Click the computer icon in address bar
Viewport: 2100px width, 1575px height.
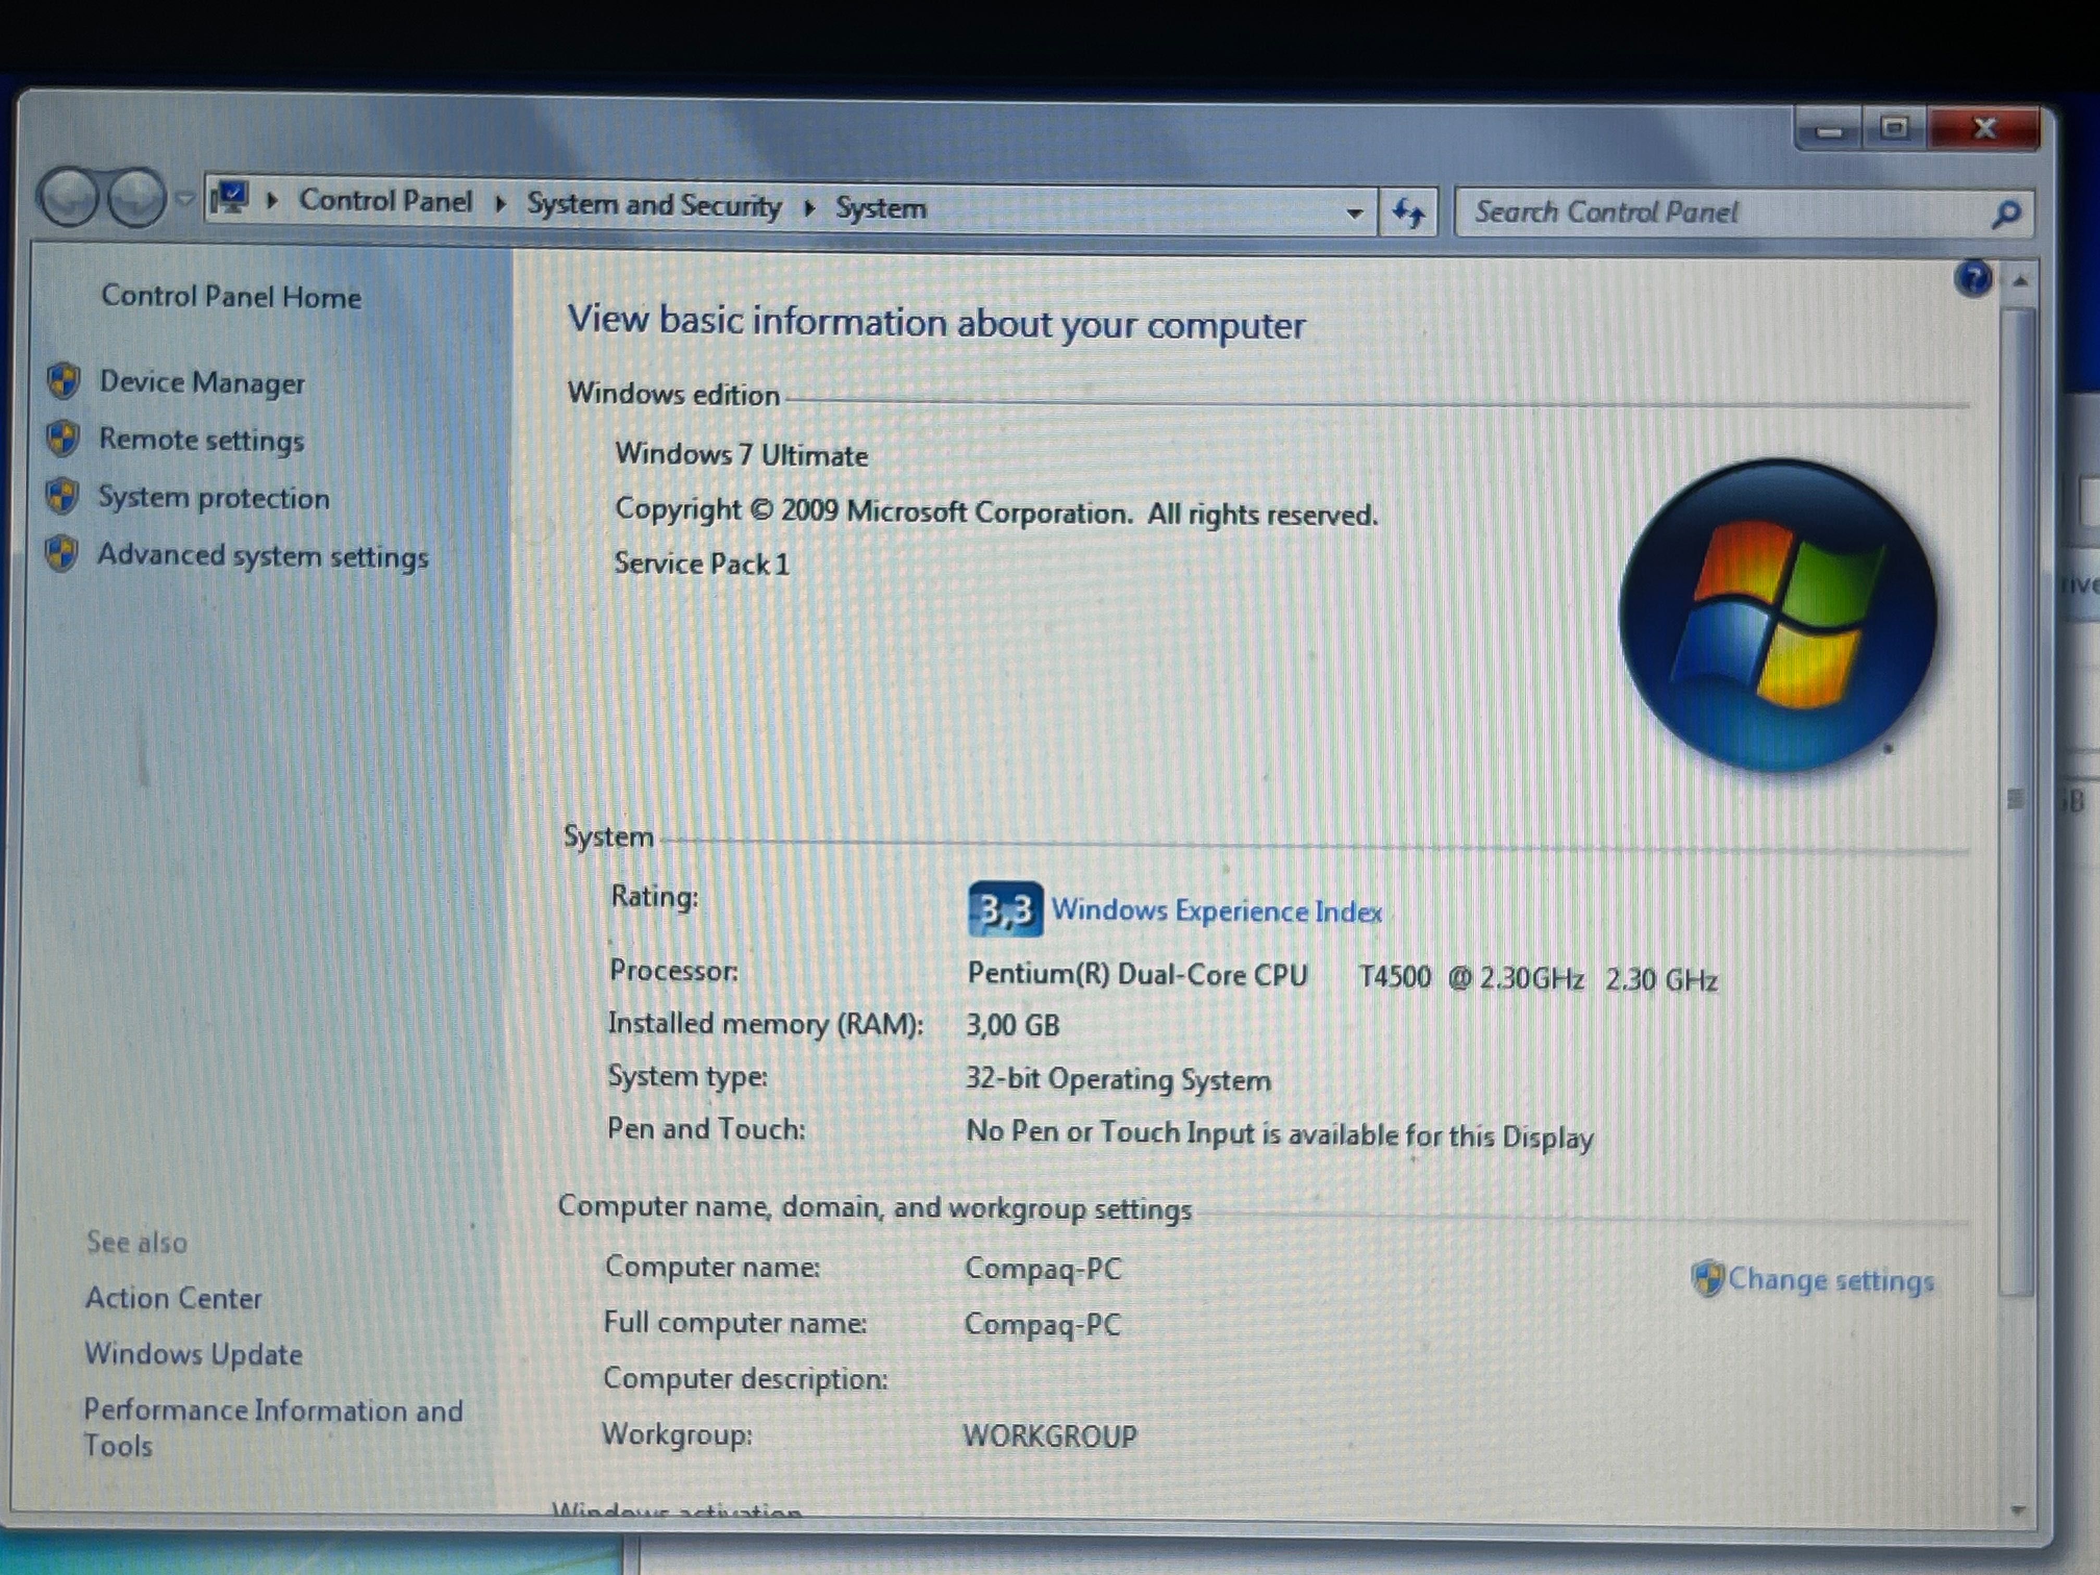point(230,198)
